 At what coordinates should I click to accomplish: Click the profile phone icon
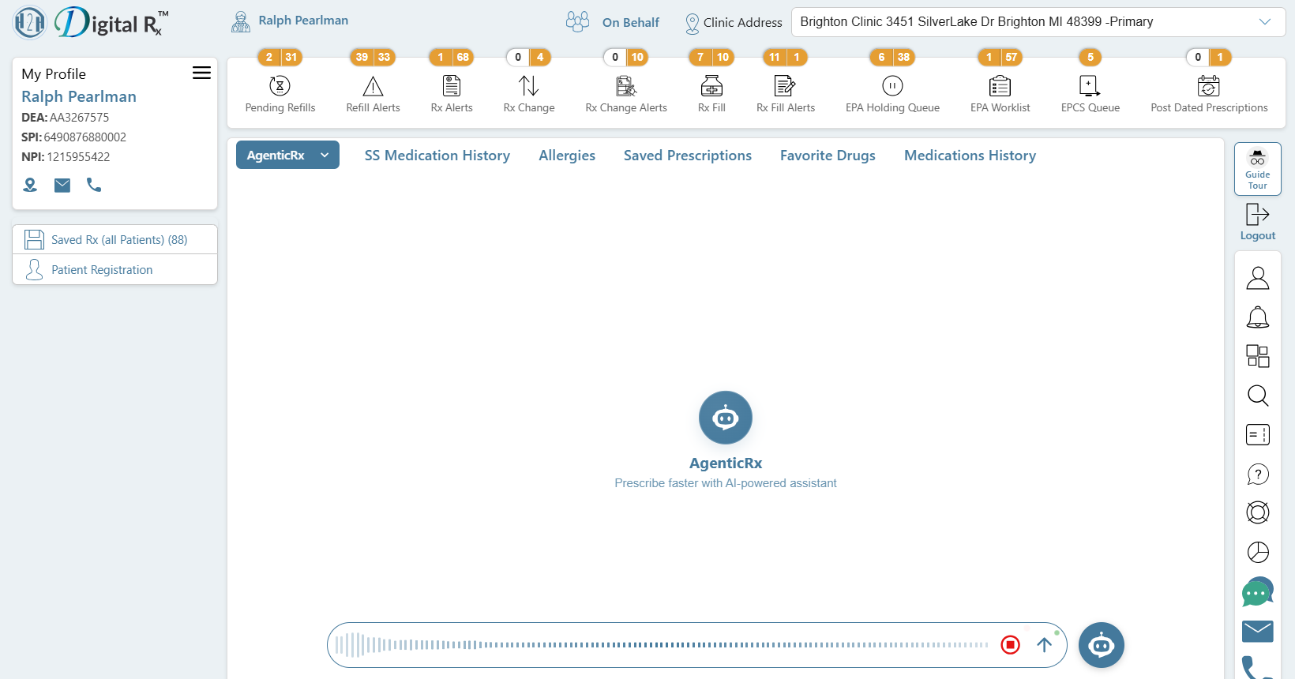[x=94, y=185]
